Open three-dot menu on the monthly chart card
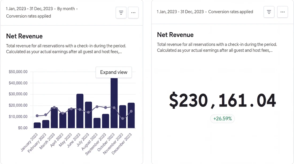The image size is (294, 164). click(x=133, y=13)
